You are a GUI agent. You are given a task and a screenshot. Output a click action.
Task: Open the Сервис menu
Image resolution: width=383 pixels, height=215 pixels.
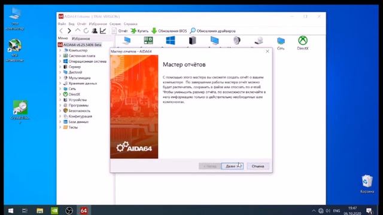click(115, 24)
